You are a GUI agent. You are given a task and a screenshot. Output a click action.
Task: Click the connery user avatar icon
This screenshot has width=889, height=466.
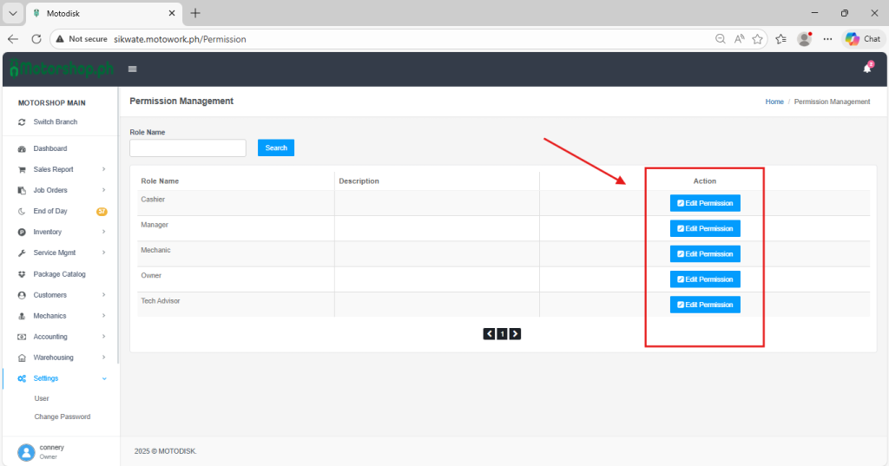click(x=26, y=451)
